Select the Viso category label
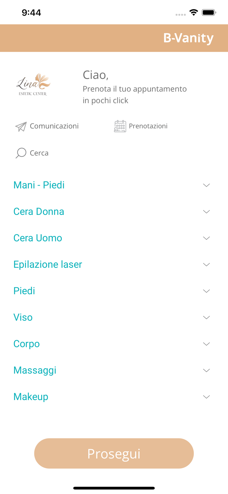Image resolution: width=228 pixels, height=494 pixels. pos(23,317)
